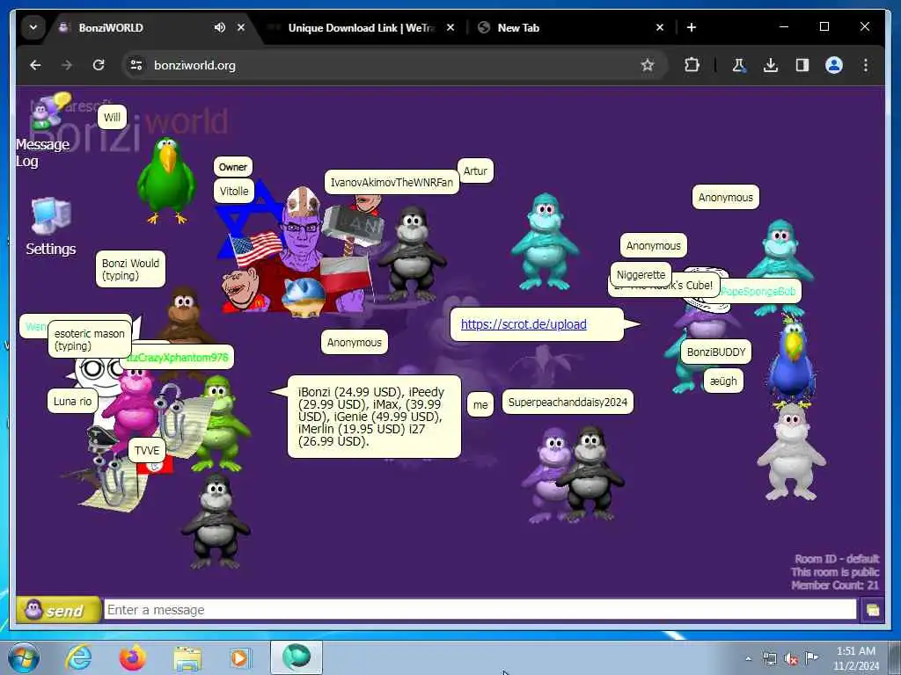Image resolution: width=901 pixels, height=675 pixels.
Task: Click the lone black gorilla near the send bar
Action: point(216,521)
